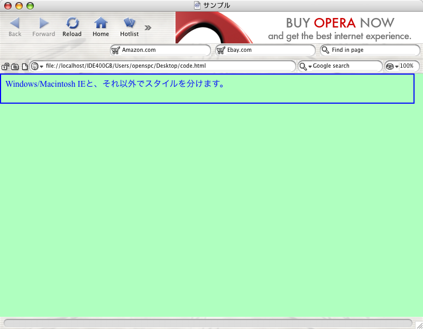Click the Forward arrow button
The width and height of the screenshot is (423, 329).
43,27
